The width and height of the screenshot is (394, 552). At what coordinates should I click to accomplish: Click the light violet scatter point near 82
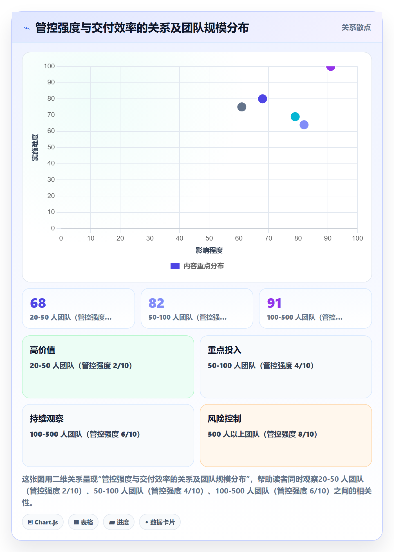pos(304,125)
